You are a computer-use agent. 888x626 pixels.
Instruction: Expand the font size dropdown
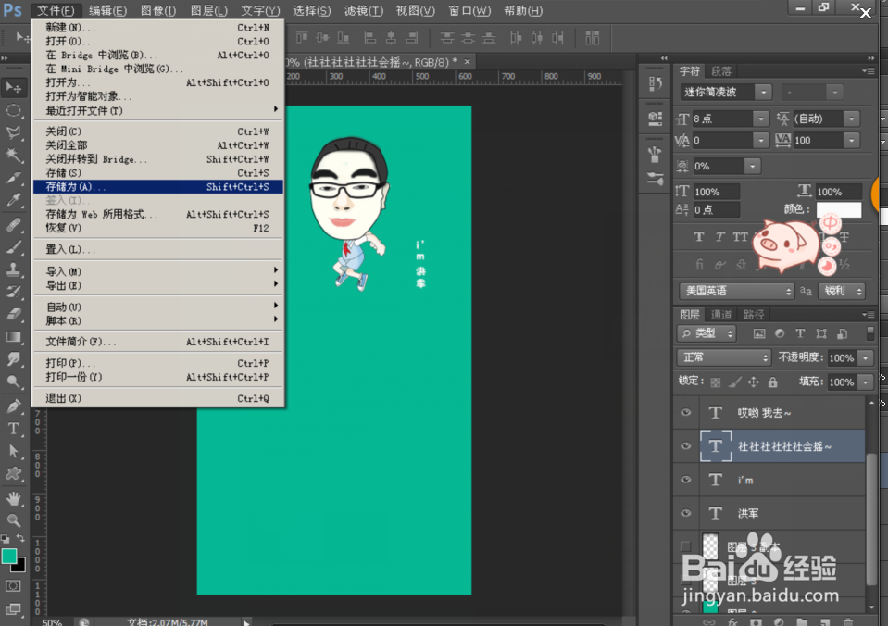coord(760,119)
